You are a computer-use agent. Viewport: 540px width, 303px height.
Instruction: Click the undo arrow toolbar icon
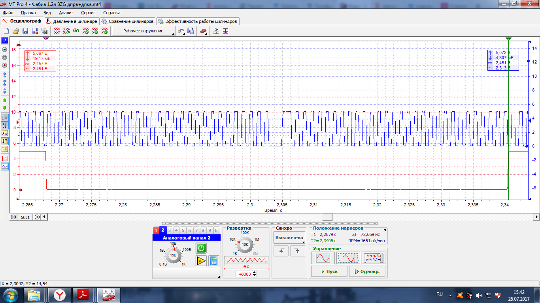tap(181, 31)
